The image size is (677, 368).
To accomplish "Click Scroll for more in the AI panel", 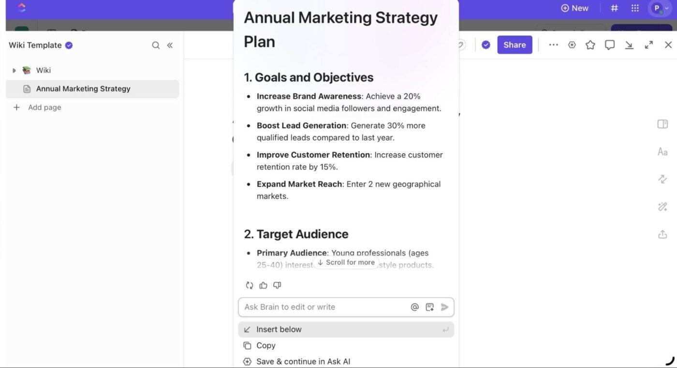I will (x=345, y=262).
